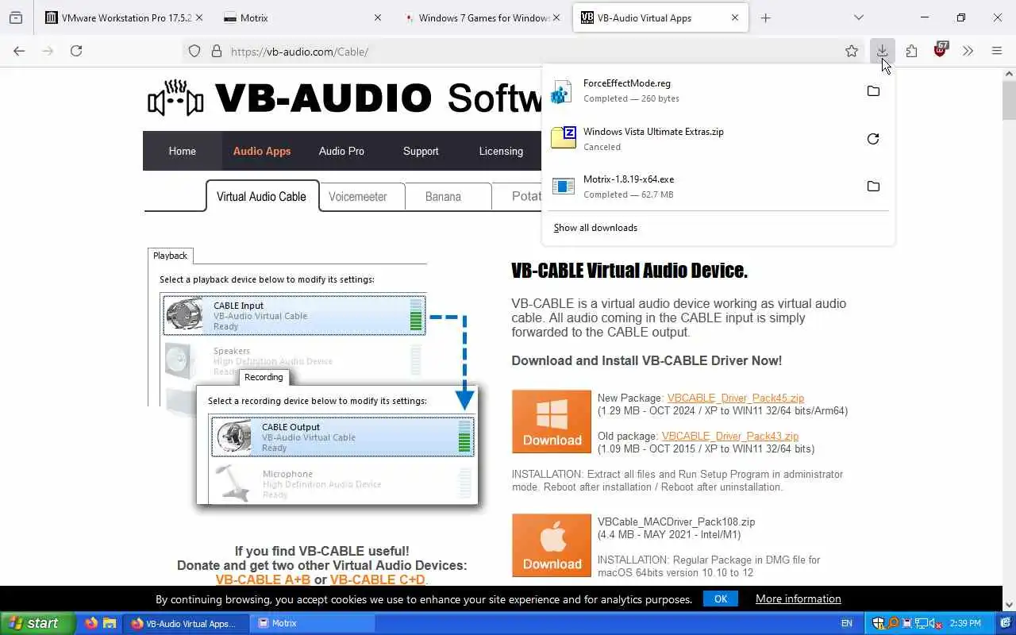Select the Banana tab
1016x635 pixels.
pyautogui.click(x=443, y=196)
